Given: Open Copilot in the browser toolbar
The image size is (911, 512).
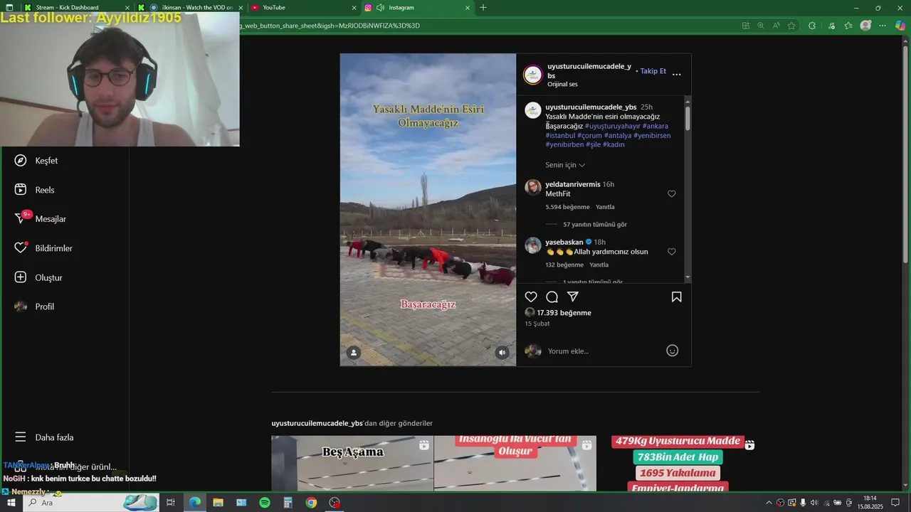Looking at the screenshot, I should coord(900,26).
